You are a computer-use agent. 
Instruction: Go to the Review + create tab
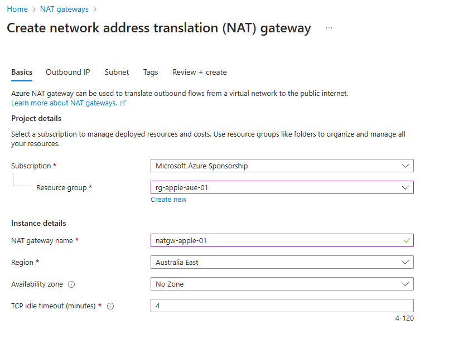tap(199, 72)
